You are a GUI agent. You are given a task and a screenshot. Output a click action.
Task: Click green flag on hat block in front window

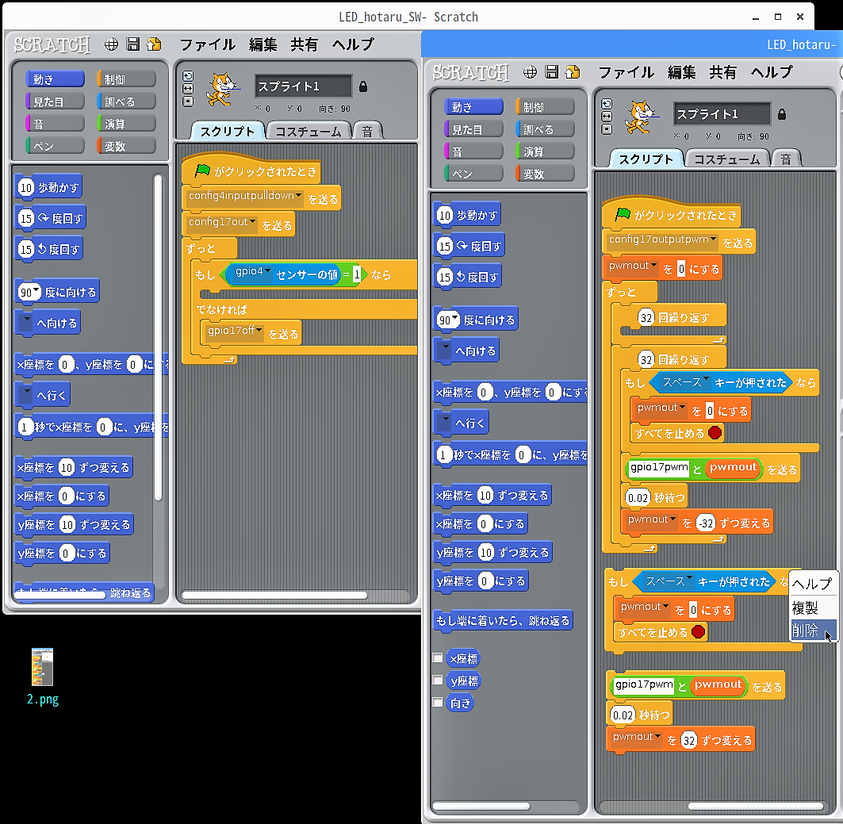tap(623, 214)
